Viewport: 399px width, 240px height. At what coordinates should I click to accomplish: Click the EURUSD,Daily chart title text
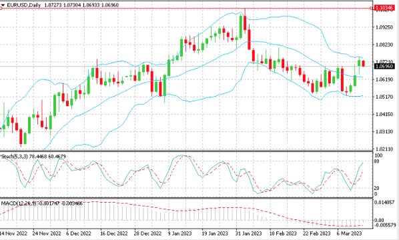click(24, 5)
